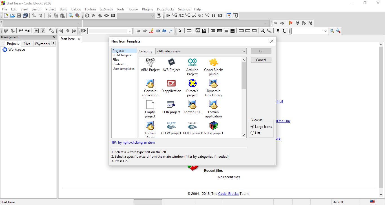This screenshot has width=385, height=205.
Task: Click the DoxyBlocks block comment /** icon
Action: pyautogui.click(x=21, y=31)
